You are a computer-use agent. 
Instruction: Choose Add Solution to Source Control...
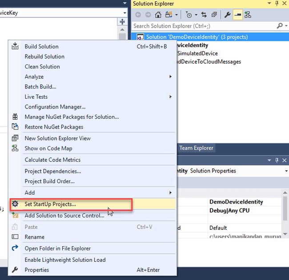click(93, 216)
